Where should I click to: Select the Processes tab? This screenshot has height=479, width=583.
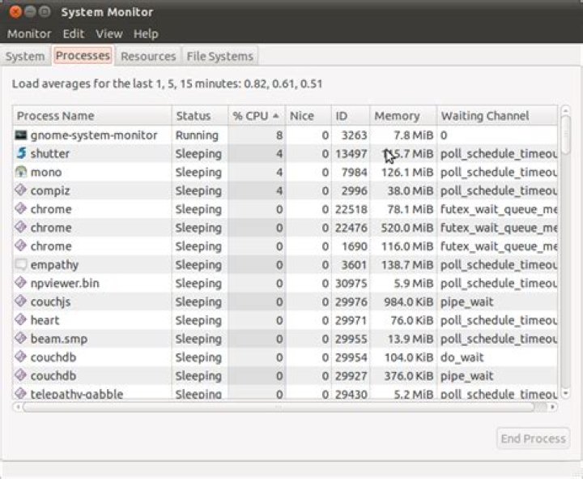click(x=83, y=55)
